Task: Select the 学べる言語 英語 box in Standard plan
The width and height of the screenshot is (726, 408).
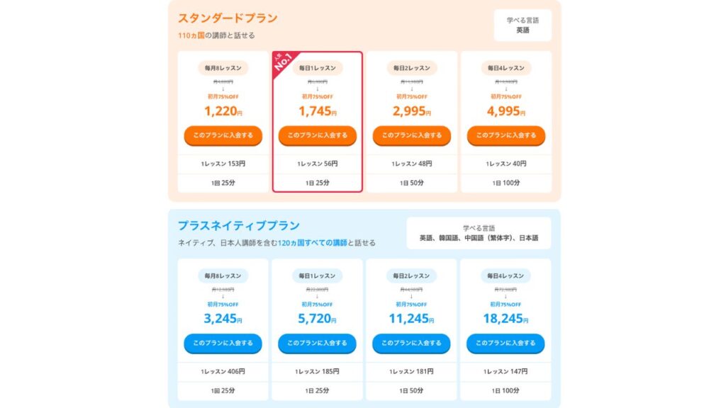Action: (523, 25)
